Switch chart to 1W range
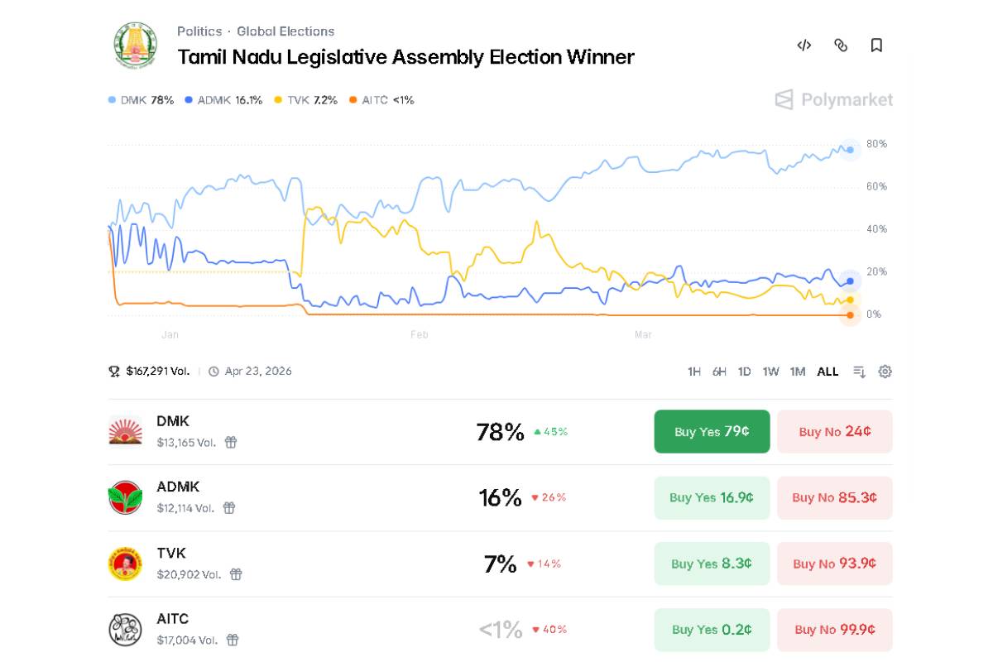The image size is (993, 662). pyautogui.click(x=770, y=372)
